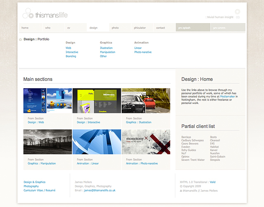The image size is (264, 207).
Task: Click Severn Trent Water in the client list
Action: point(193,160)
